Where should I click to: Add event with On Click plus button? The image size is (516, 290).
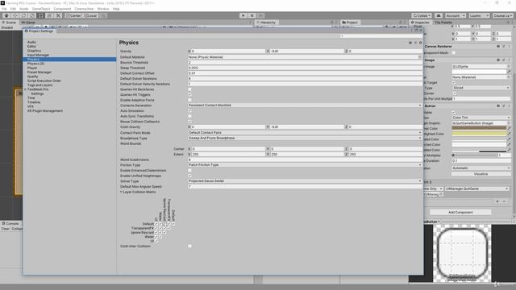497,201
